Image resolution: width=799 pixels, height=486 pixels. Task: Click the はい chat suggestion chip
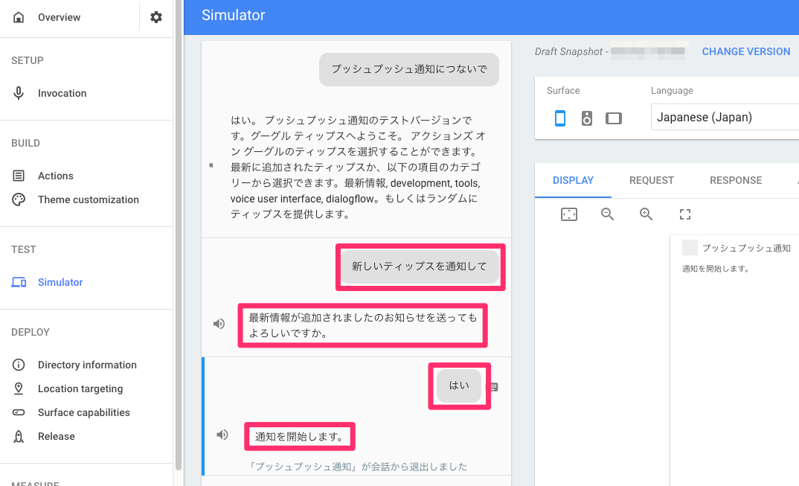click(x=459, y=385)
